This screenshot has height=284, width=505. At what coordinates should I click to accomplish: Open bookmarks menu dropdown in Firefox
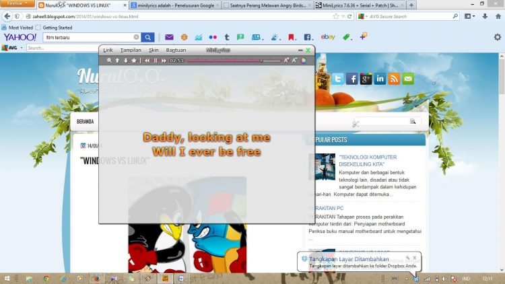470,16
